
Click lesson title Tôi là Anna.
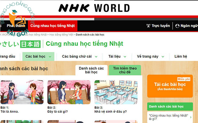(10, 111)
